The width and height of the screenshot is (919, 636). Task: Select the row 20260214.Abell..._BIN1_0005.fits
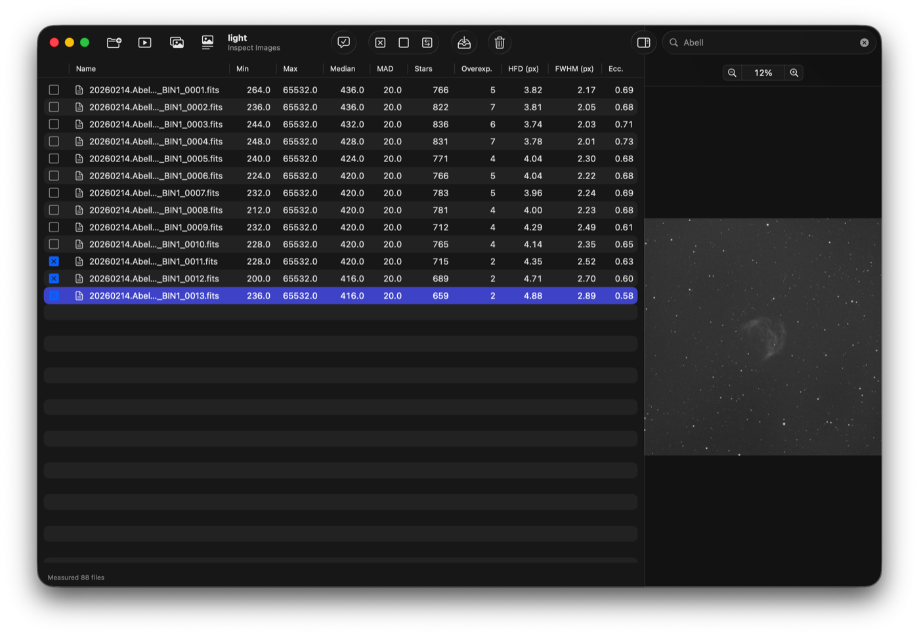click(x=341, y=158)
